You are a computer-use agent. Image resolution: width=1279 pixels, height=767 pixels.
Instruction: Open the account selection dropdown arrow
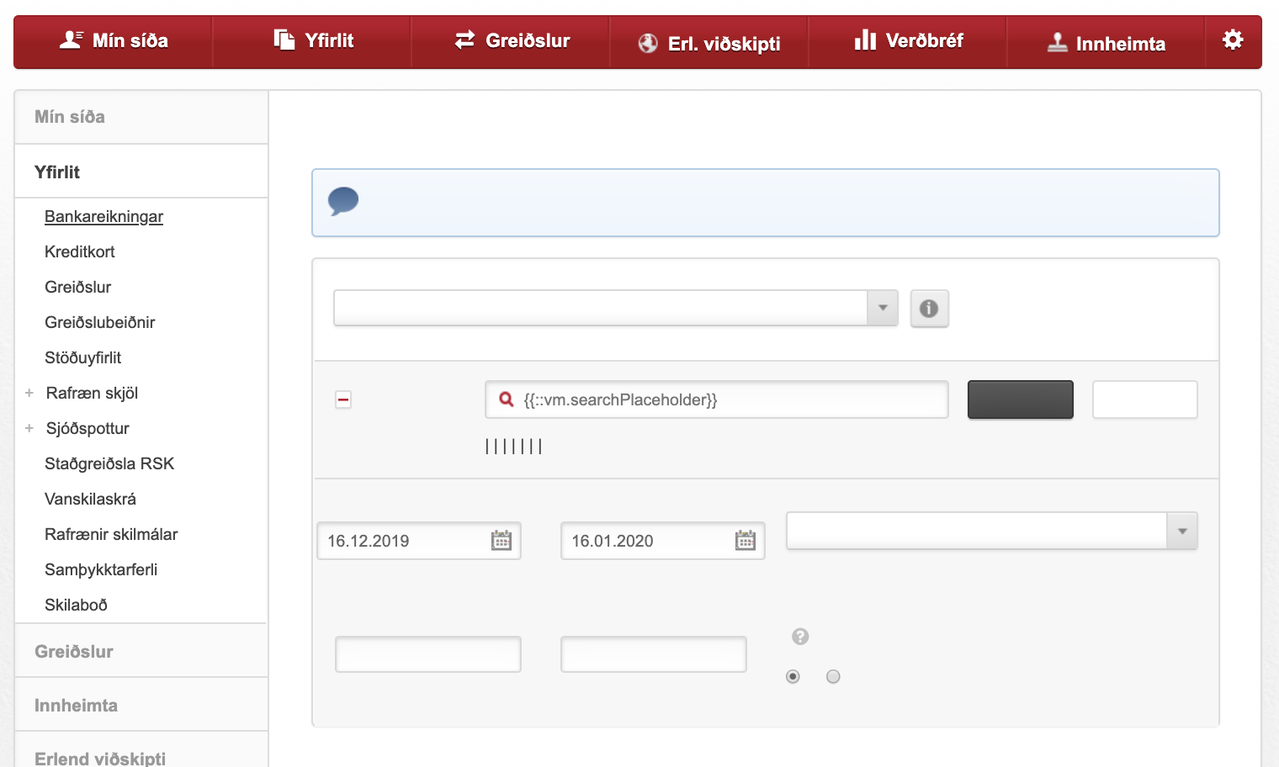(x=883, y=308)
